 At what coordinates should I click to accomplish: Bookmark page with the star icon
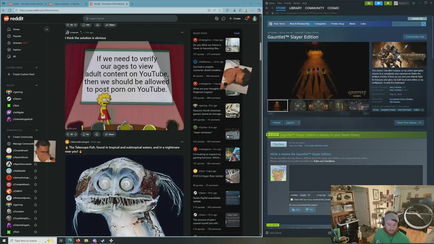coord(220,10)
